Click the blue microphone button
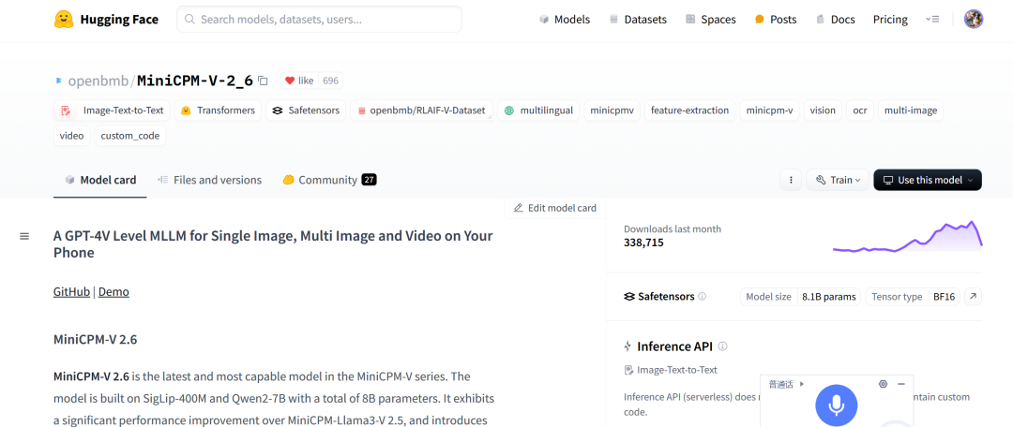 pos(836,405)
